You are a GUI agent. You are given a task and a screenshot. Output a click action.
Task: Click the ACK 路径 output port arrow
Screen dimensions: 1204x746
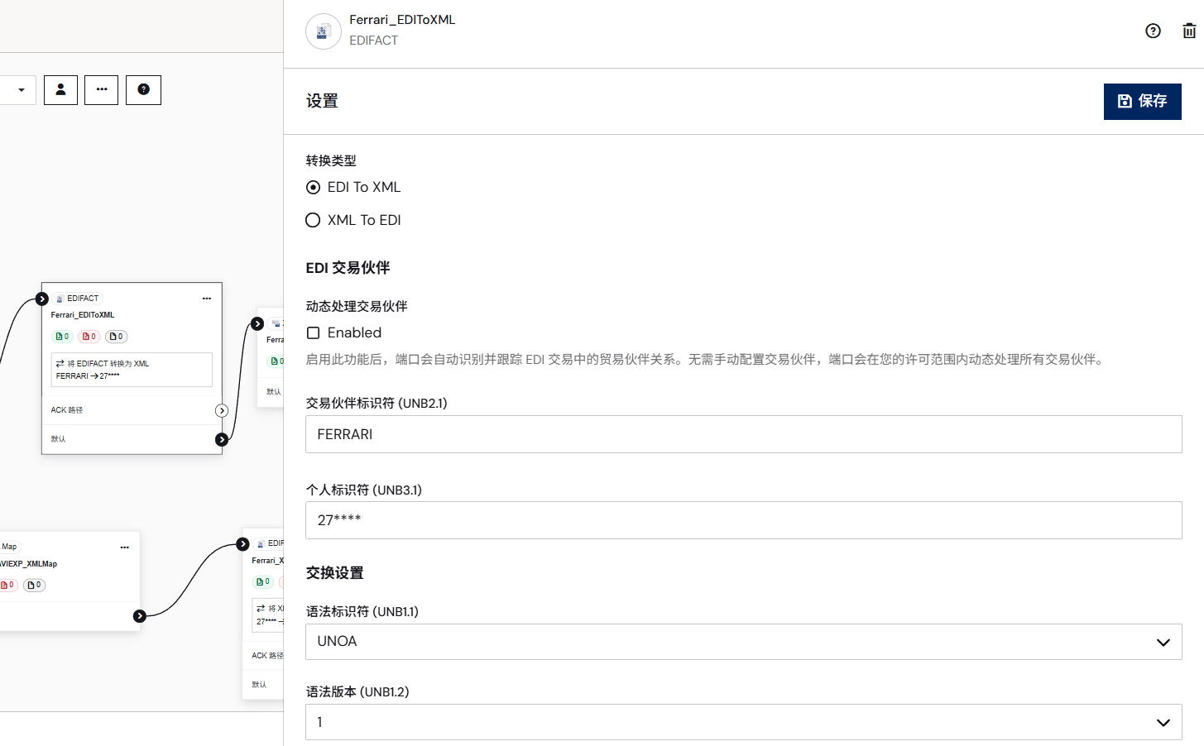[x=222, y=411]
